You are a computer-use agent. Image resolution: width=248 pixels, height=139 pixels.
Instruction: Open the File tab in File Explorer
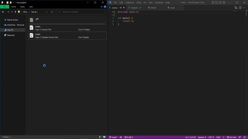5,7
